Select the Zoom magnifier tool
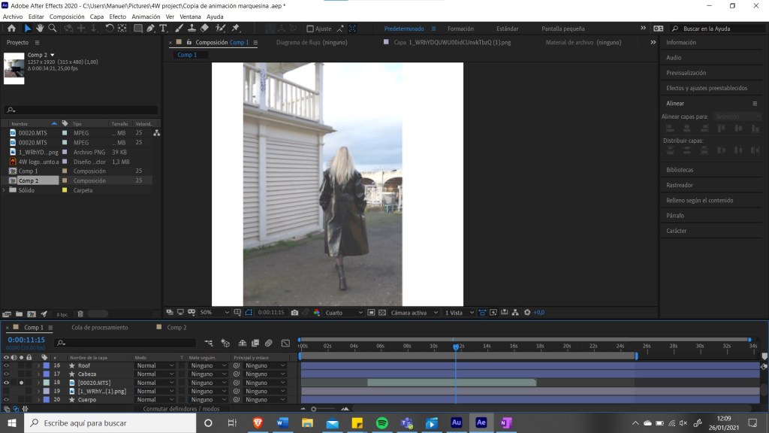769x433 pixels. tap(53, 29)
